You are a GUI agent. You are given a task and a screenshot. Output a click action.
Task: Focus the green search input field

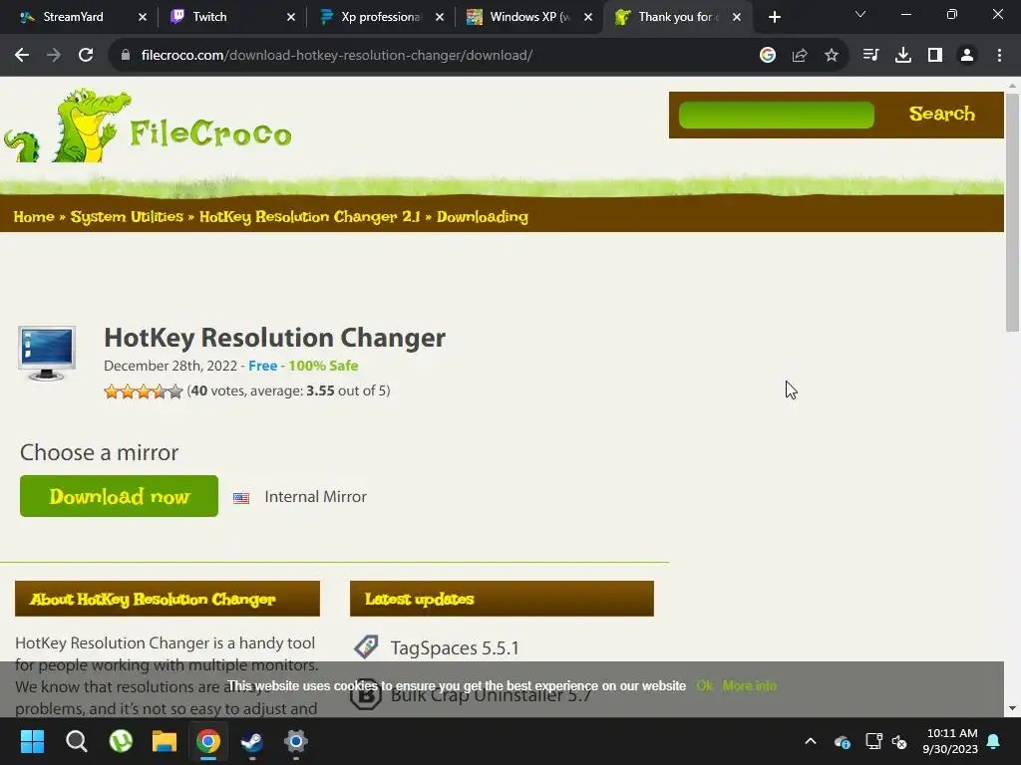click(776, 116)
